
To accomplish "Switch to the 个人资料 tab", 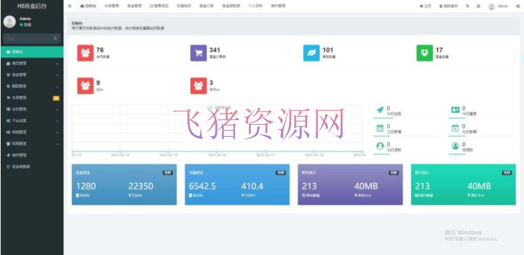I will click(255, 6).
